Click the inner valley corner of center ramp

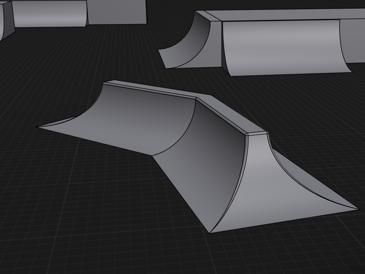coord(152,156)
